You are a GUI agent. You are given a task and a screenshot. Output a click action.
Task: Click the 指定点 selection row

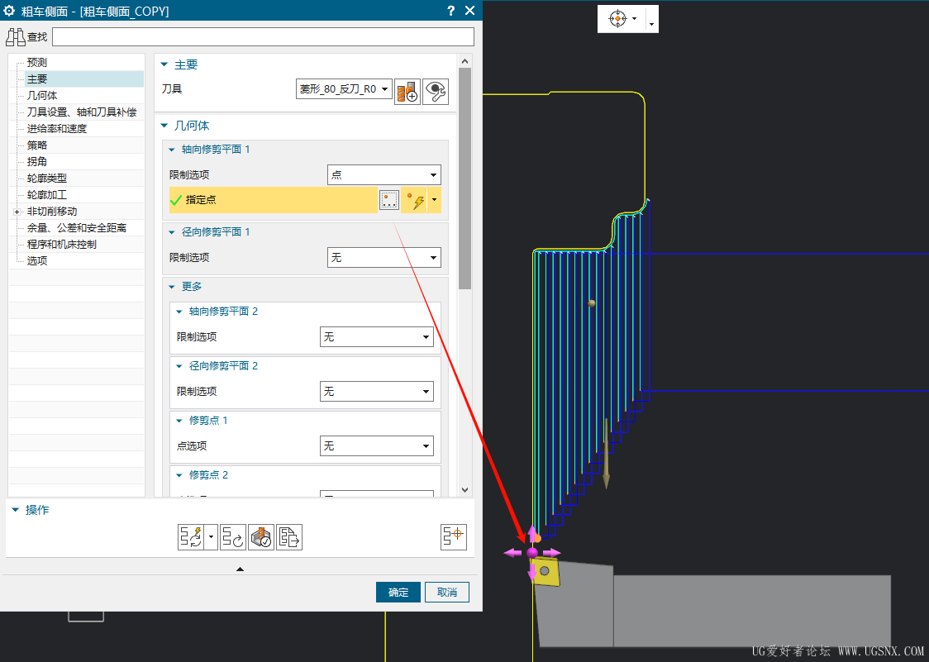click(x=273, y=200)
